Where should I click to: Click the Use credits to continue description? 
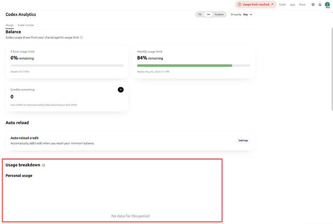tap(44, 105)
